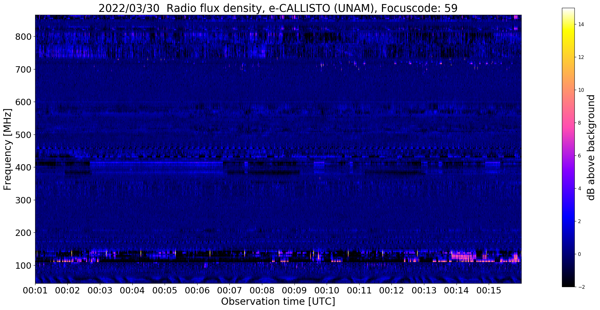Pick the 00:12 time tick label
Screen dimensions: 600x310
(391, 291)
